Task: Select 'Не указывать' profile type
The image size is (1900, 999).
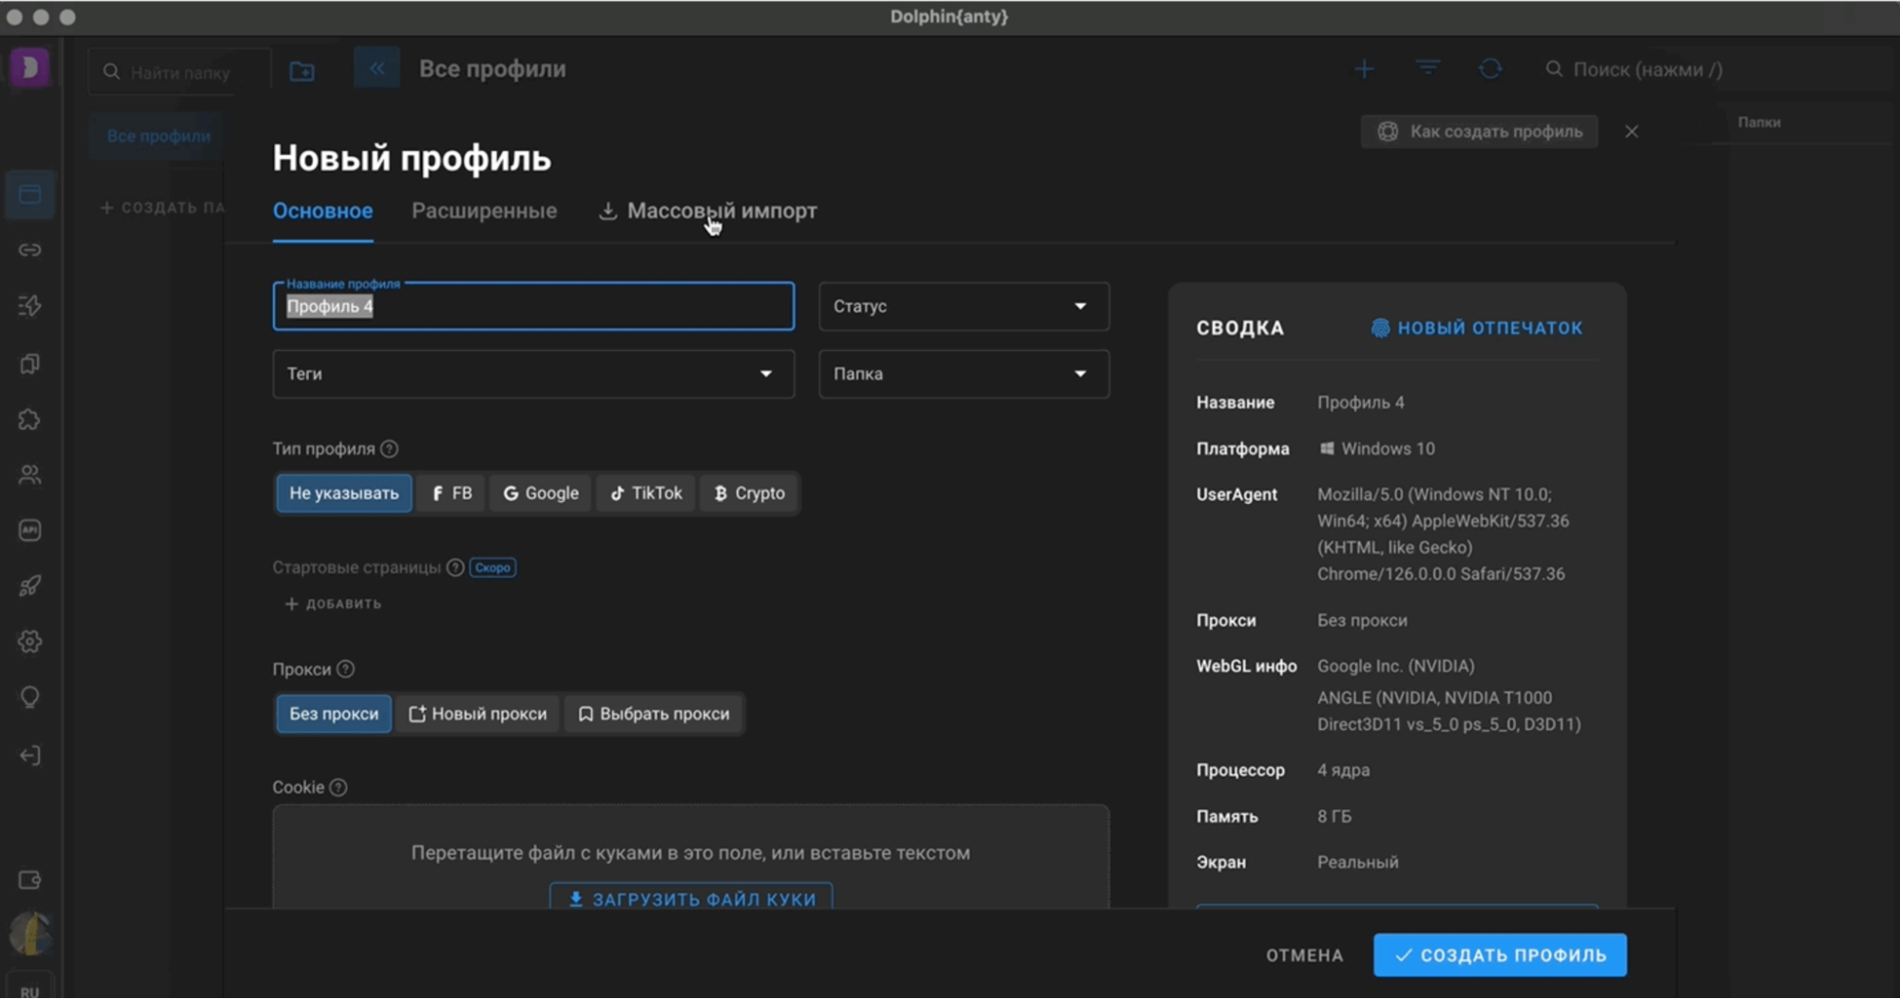Action: tap(344, 493)
